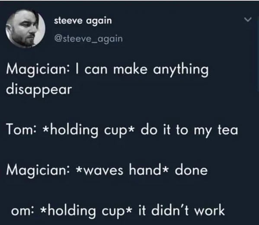The width and height of the screenshot is (259, 225).
Task: Click the display name steeve again
Action: pyautogui.click(x=83, y=21)
